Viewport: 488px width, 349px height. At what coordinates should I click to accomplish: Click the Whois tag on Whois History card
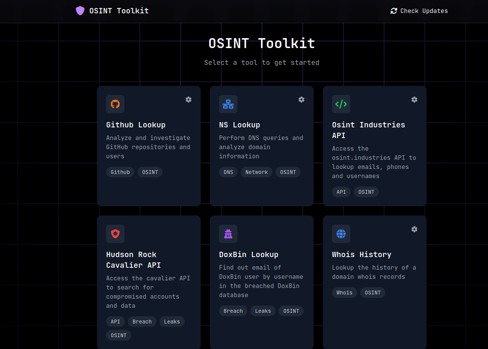coord(345,293)
